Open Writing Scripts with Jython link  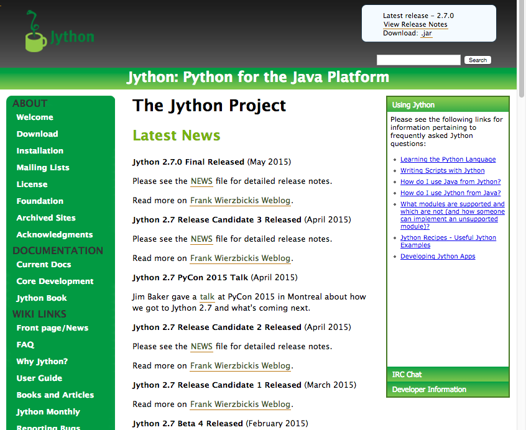[x=443, y=171]
